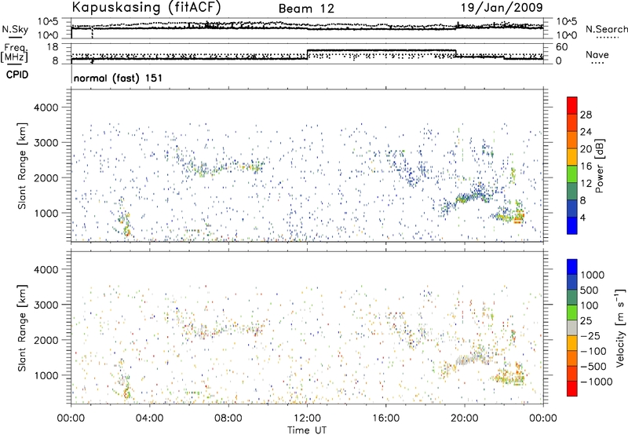
Task: Click the 'N.Search' legend label
Action: pyautogui.click(x=607, y=29)
